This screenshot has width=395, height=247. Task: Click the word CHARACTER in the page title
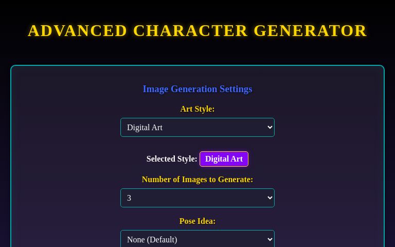(x=190, y=31)
